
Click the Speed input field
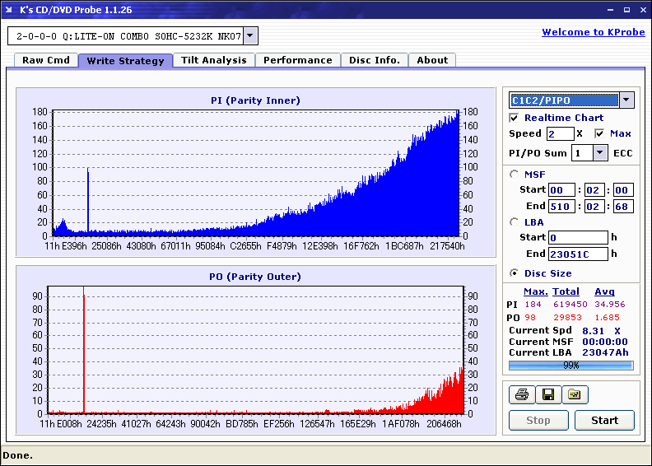[560, 134]
